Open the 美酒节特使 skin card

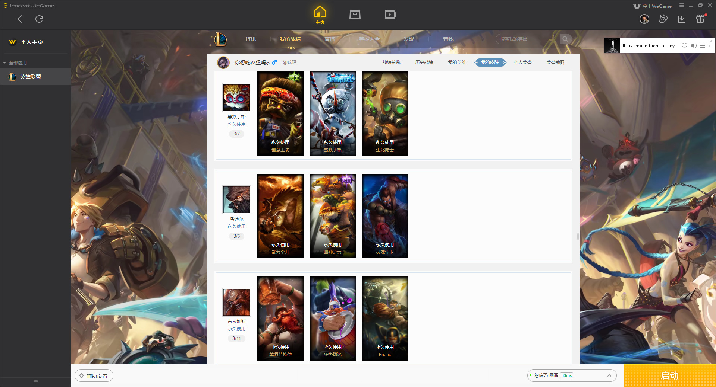[x=280, y=319]
